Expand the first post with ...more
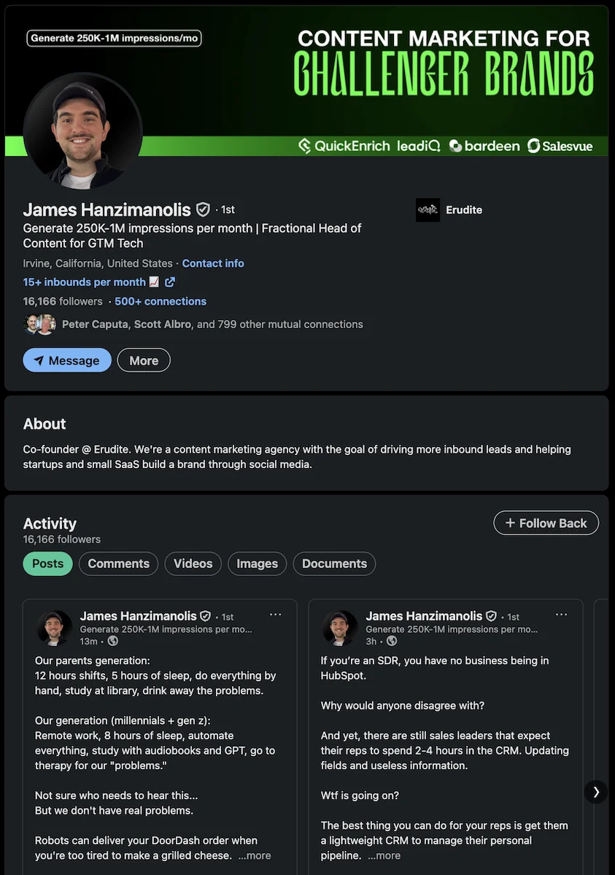The height and width of the screenshot is (875, 615). [254, 855]
